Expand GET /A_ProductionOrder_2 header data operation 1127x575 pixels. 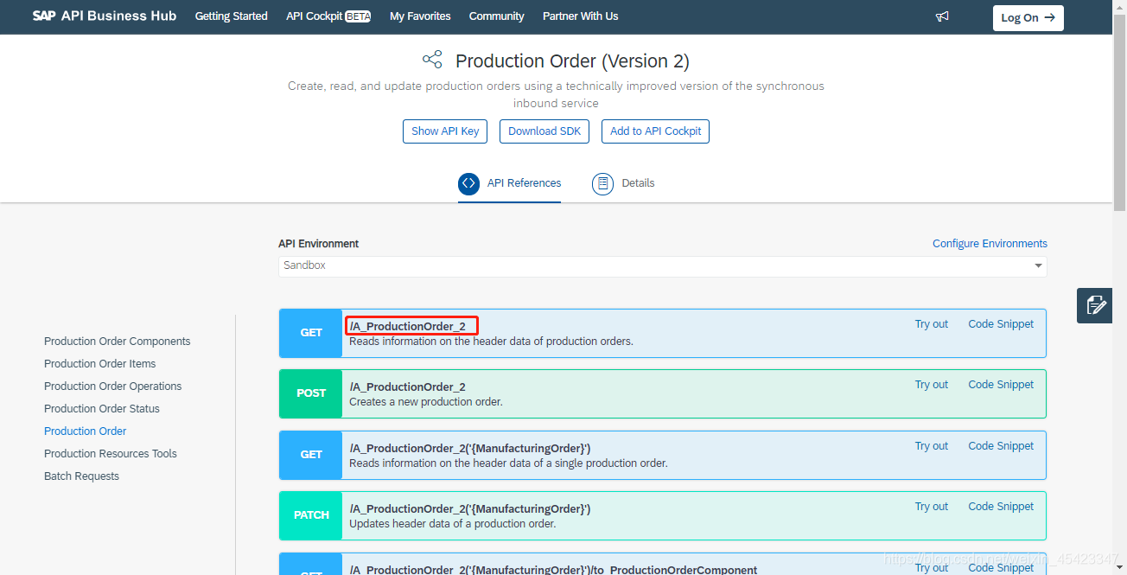pos(662,333)
